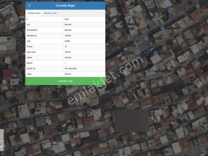208x156 pixels.
Task: Click the Cangöz İnşaat grey map marker
Action: point(138,45)
